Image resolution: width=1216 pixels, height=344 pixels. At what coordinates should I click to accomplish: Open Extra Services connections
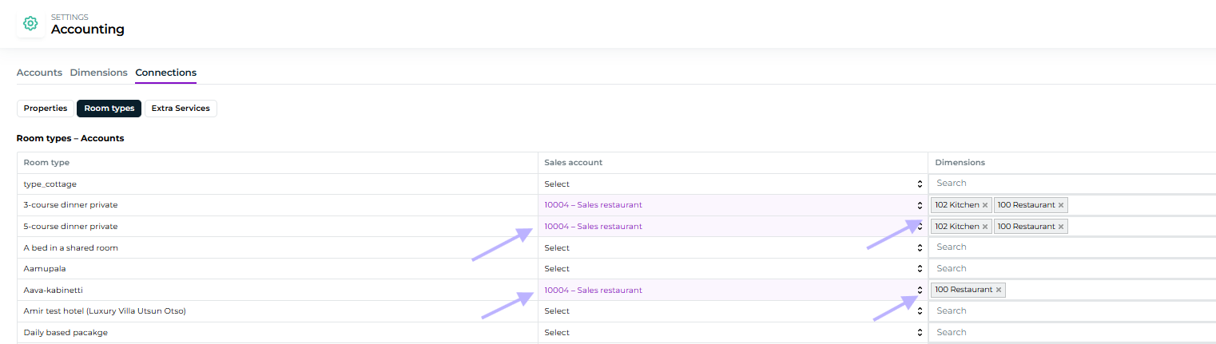pyautogui.click(x=181, y=109)
